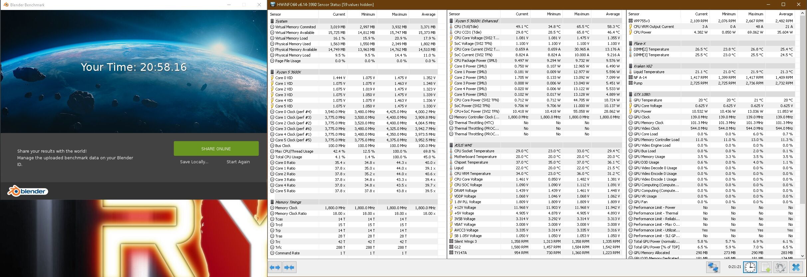Select the CPU Package Power (SMU) row
Image resolution: width=807 pixels, height=277 pixels.
[535, 60]
